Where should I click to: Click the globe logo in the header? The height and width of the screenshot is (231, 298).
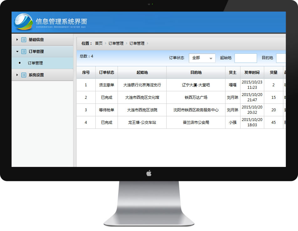pos(23,22)
